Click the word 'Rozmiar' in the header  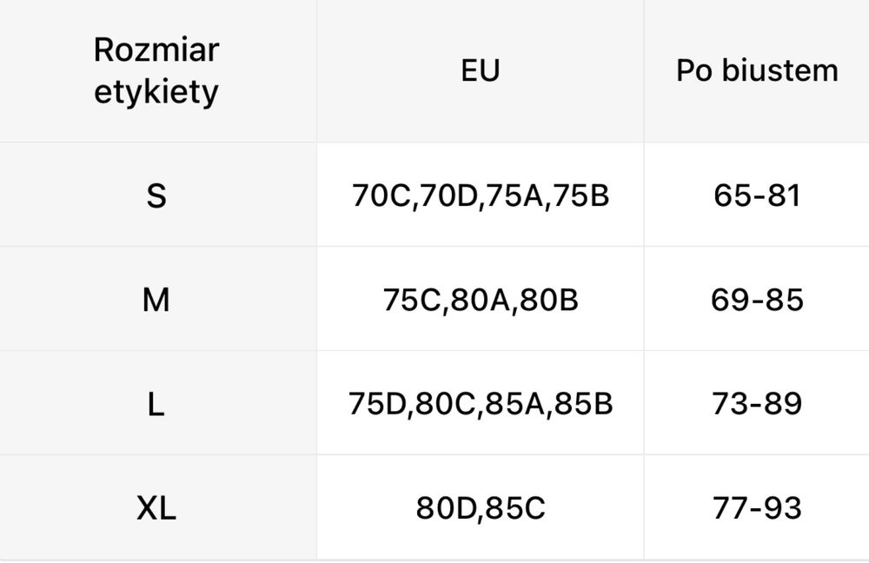pos(156,50)
